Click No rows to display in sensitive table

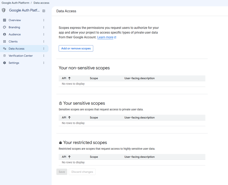[x=73, y=123]
